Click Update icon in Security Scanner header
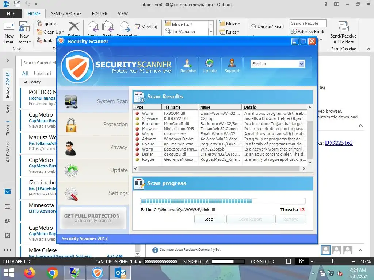 (209, 66)
